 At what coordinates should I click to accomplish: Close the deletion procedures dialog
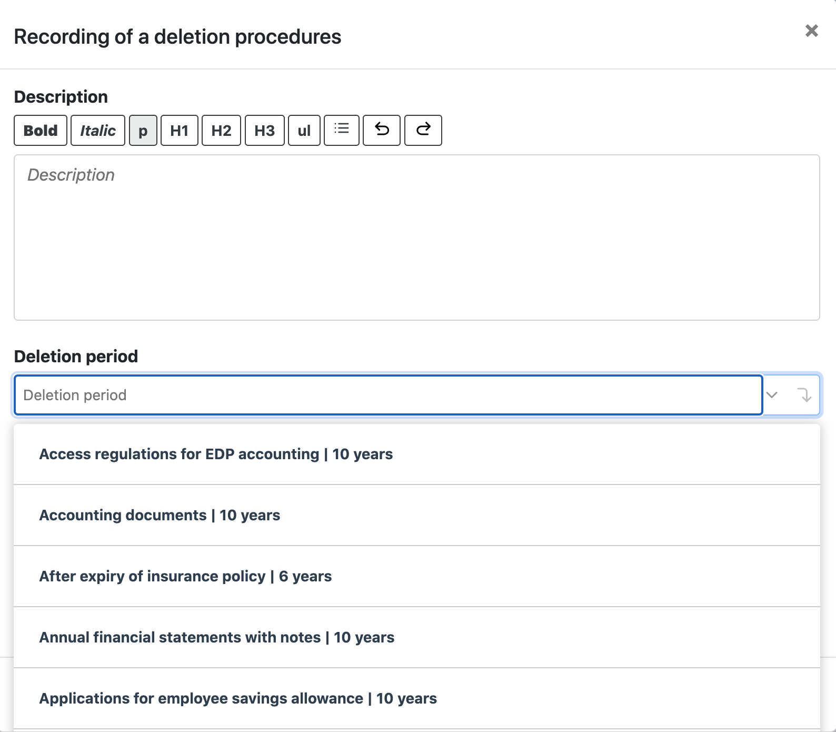pos(812,31)
